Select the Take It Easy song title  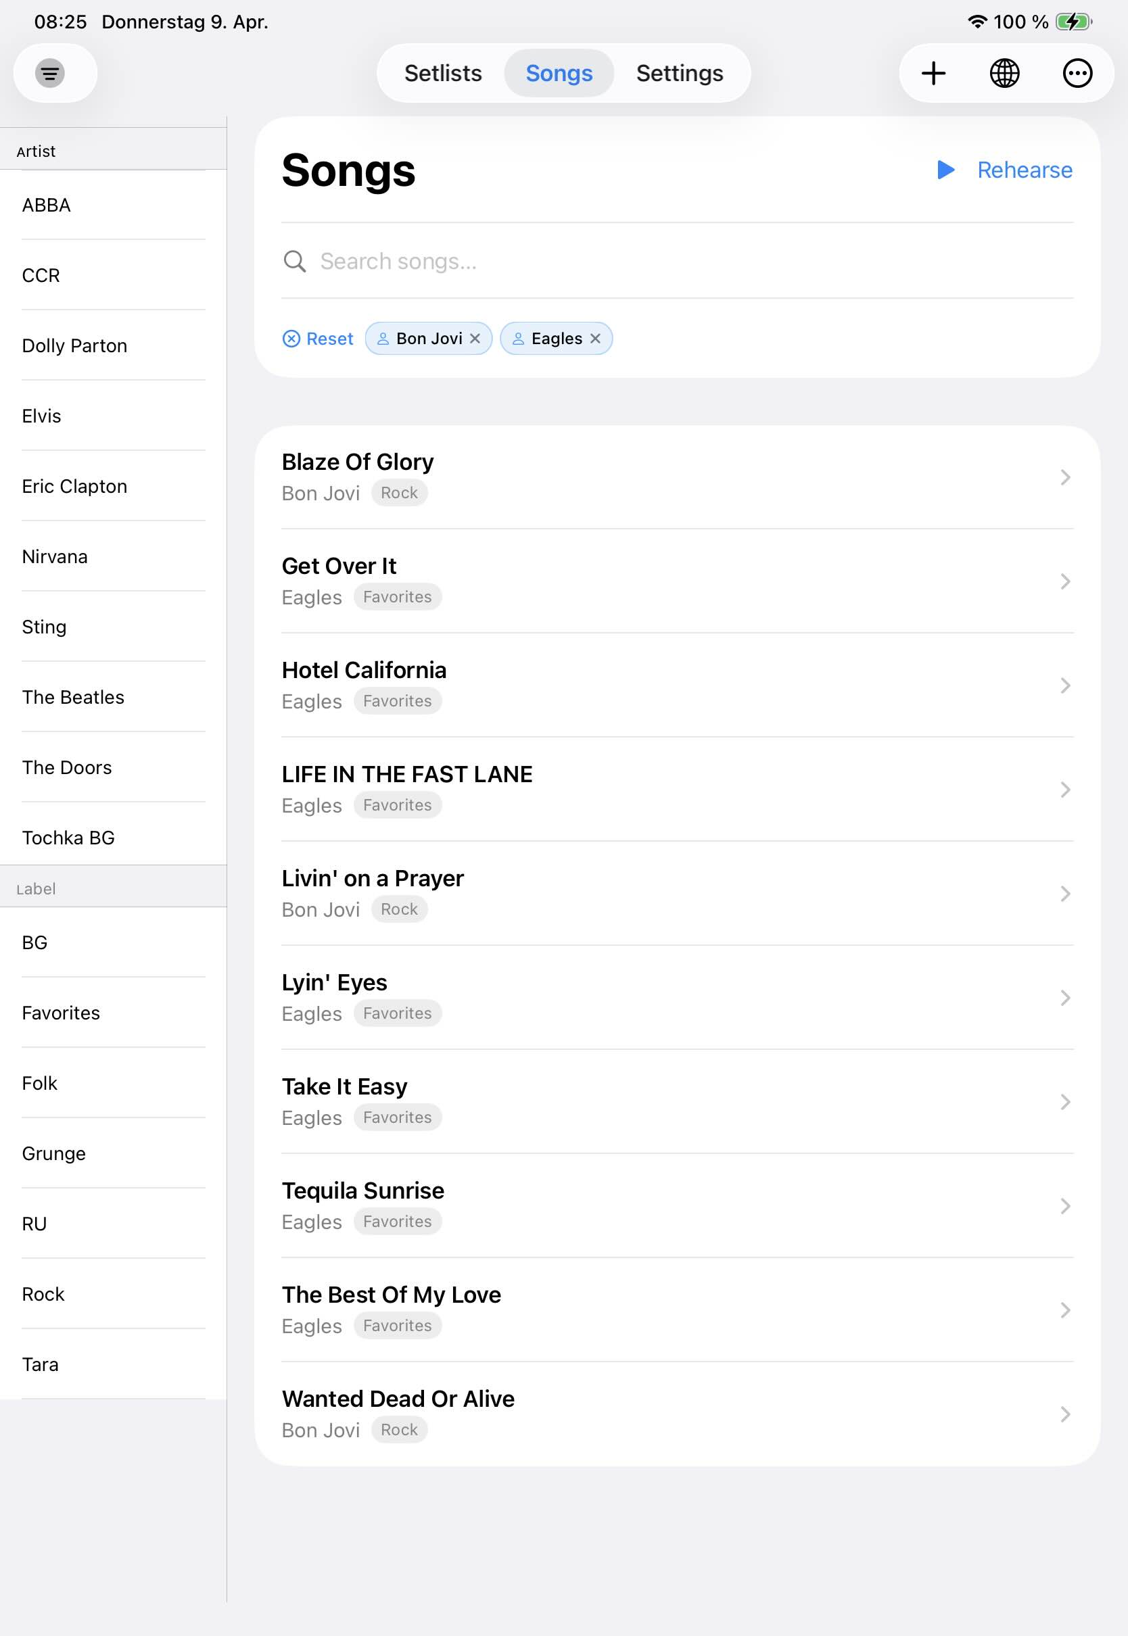(x=344, y=1086)
